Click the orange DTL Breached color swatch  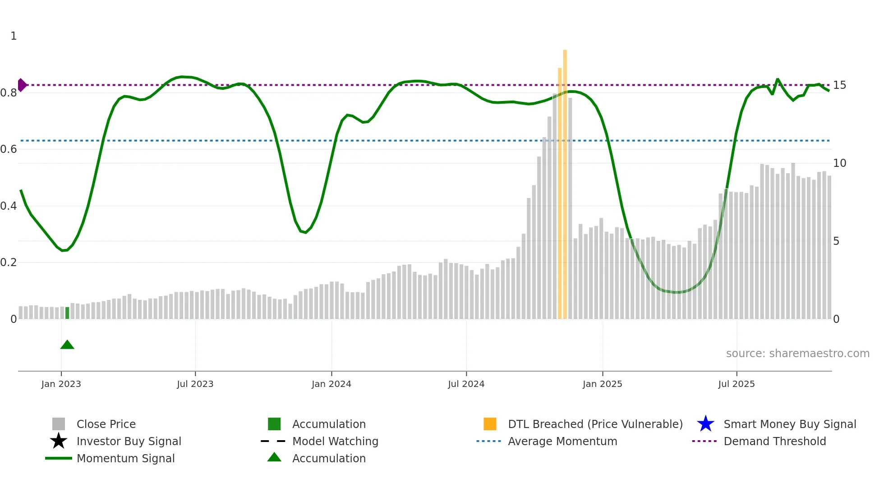[490, 424]
